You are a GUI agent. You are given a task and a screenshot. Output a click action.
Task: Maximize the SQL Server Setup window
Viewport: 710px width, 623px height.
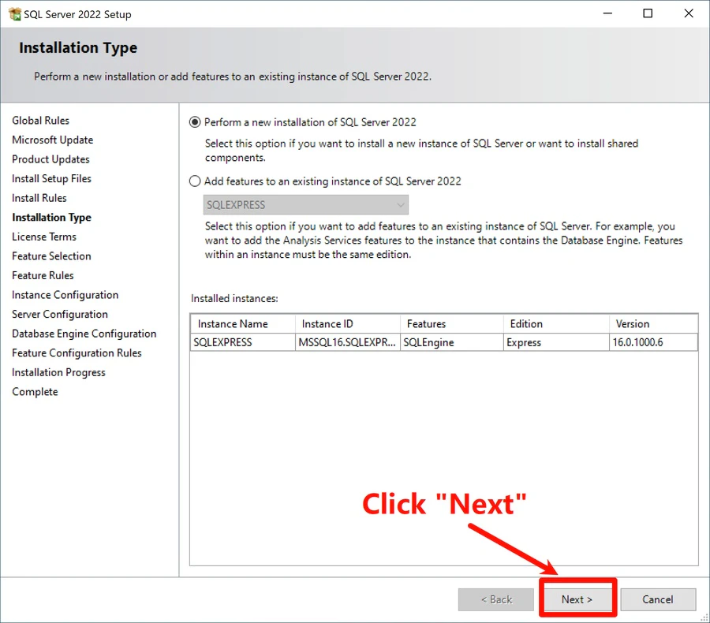648,13
